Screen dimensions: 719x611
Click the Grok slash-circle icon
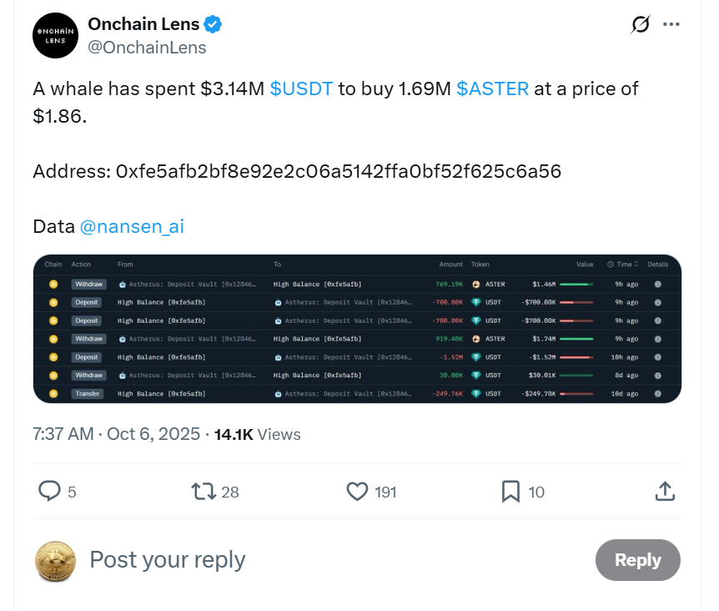point(641,25)
